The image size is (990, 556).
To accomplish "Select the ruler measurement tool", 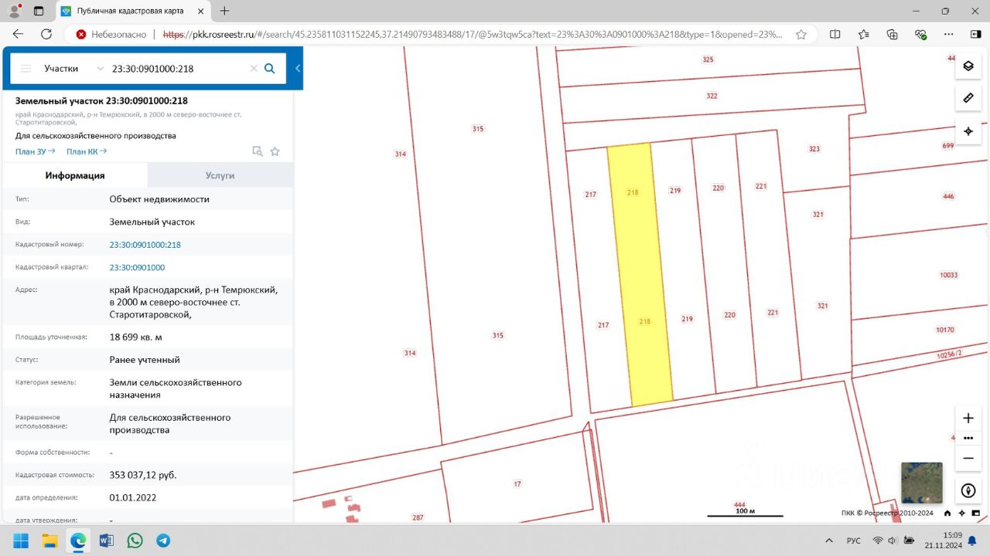I will coord(968,98).
